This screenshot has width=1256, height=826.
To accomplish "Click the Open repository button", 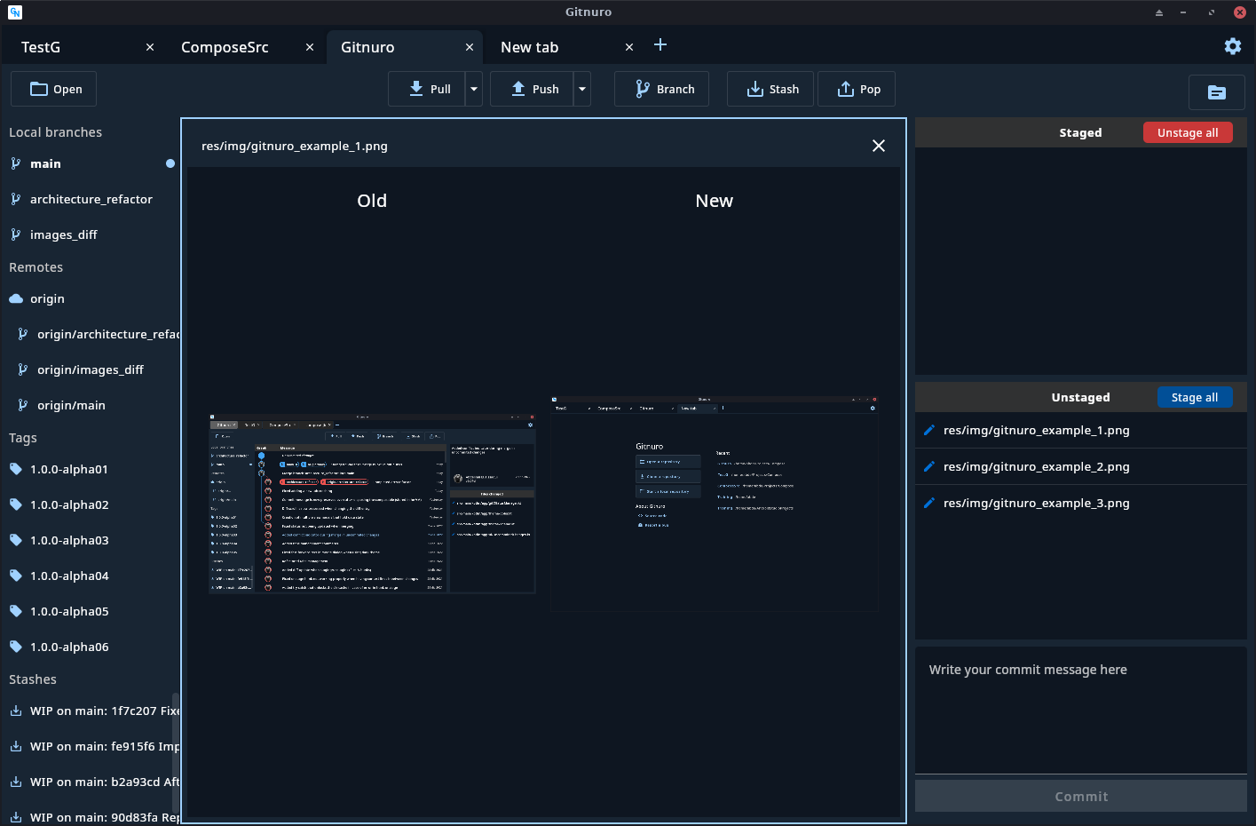I will pos(53,89).
